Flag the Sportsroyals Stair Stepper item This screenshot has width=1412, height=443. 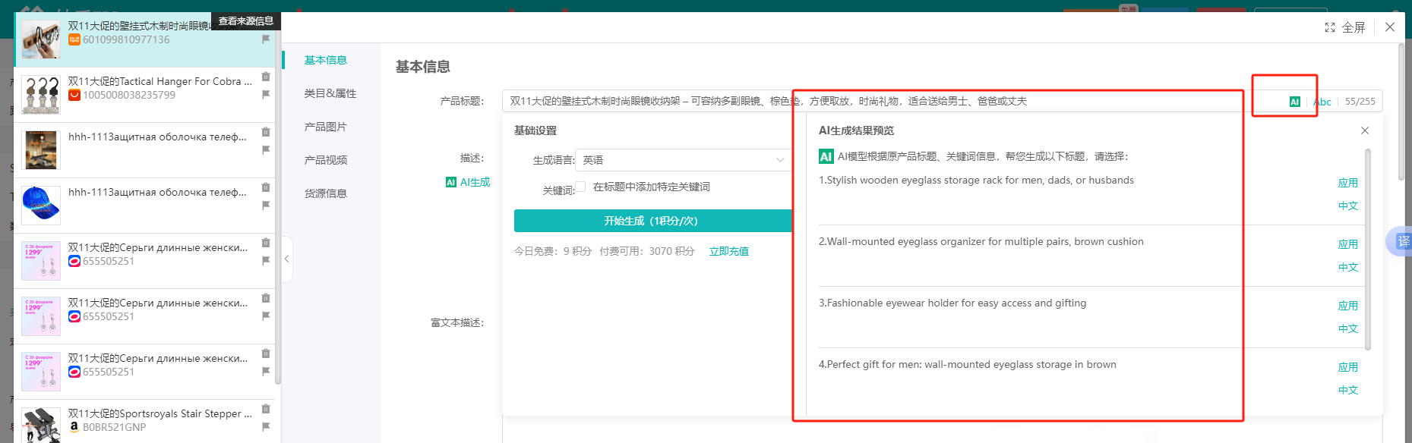266,427
